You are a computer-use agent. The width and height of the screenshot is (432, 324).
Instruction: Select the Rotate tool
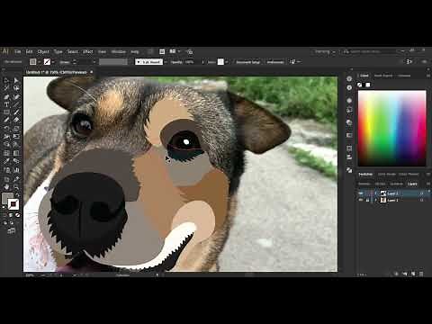coord(6,129)
